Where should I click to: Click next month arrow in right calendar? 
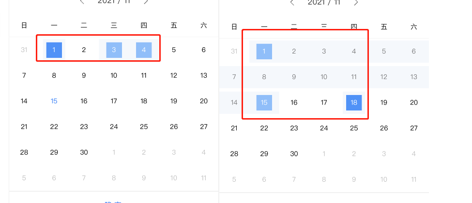click(356, 2)
